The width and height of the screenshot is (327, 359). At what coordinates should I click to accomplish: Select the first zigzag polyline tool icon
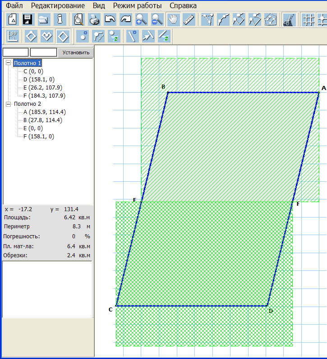click(239, 19)
